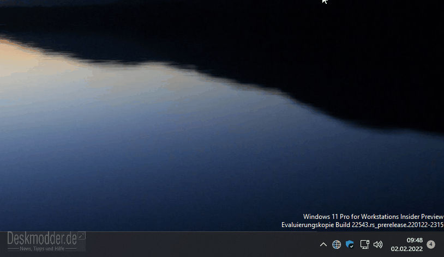Image resolution: width=444 pixels, height=257 pixels.
Task: Open the notification badge showing 4
Action: pyautogui.click(x=431, y=244)
